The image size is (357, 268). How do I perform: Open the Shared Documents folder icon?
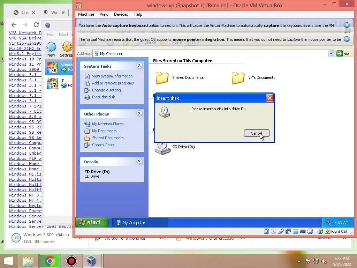point(162,78)
